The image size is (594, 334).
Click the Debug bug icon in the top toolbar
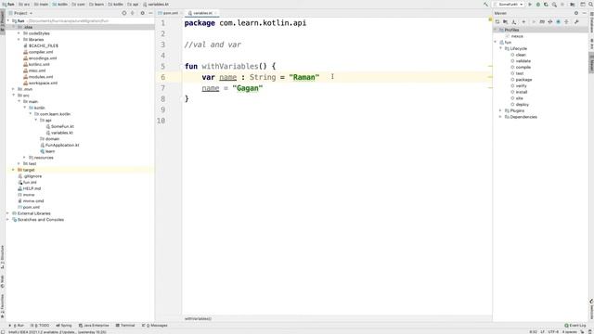(x=538, y=4)
